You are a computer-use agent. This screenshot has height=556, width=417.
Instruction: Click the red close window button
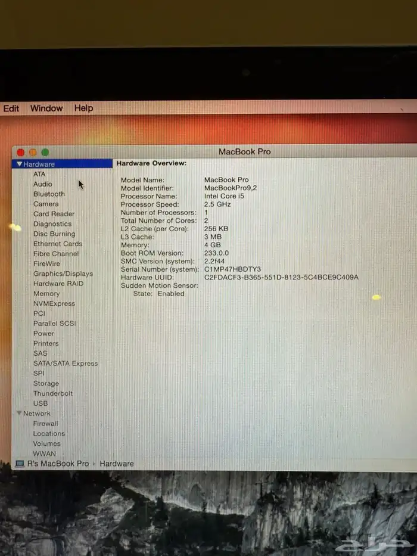click(21, 153)
